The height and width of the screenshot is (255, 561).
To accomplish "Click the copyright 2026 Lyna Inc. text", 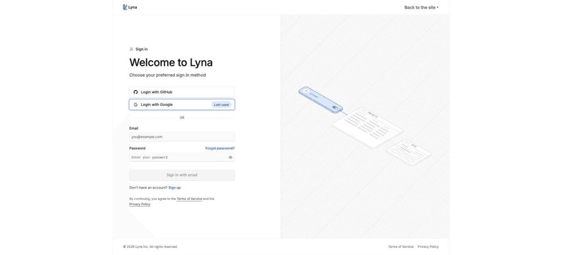I will pyautogui.click(x=150, y=247).
